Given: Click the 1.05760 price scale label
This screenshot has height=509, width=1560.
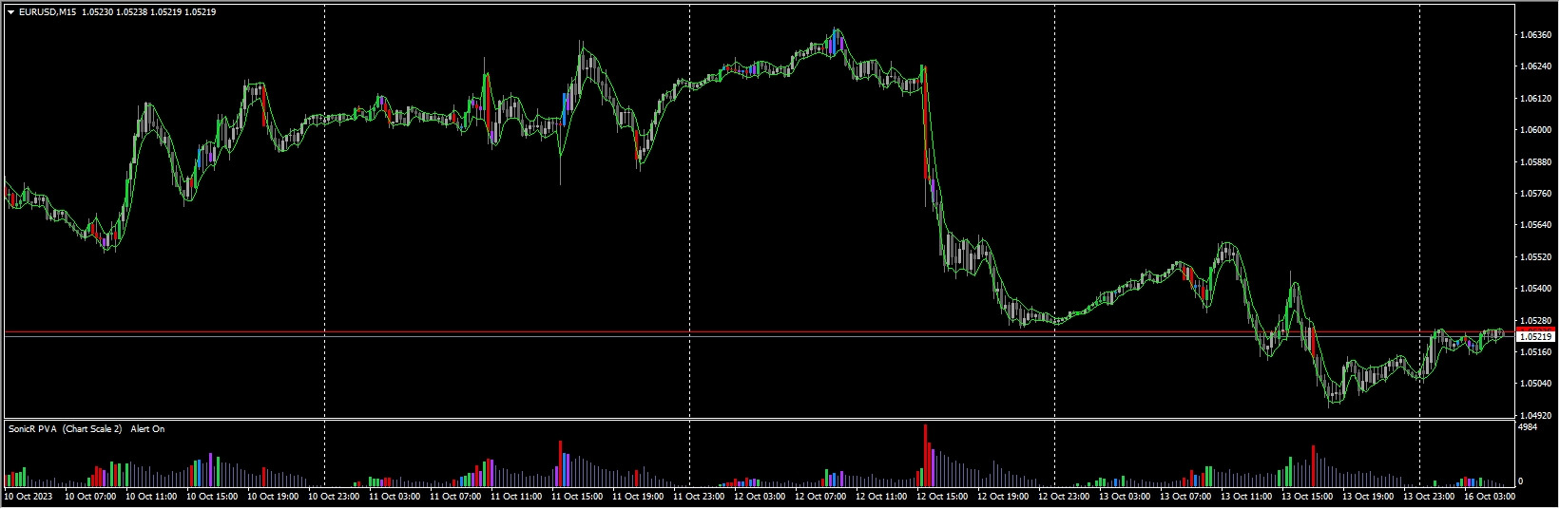Looking at the screenshot, I should click(1535, 194).
